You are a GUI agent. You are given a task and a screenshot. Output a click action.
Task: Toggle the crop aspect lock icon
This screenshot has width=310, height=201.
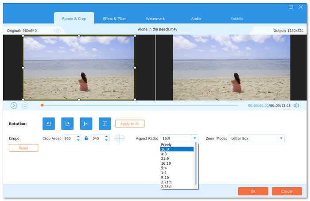(86, 138)
